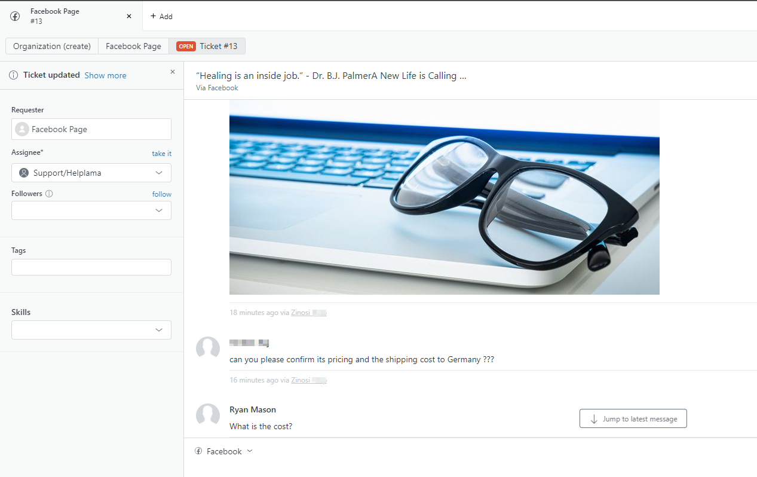The image size is (757, 477).
Task: Click the 'What is the cost?' message
Action: click(x=260, y=427)
